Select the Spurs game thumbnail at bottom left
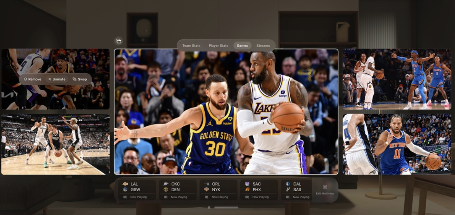The image size is (455, 215). click(x=55, y=144)
